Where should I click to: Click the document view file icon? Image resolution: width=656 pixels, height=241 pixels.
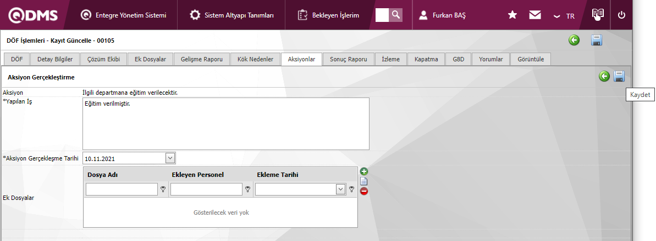(x=364, y=181)
